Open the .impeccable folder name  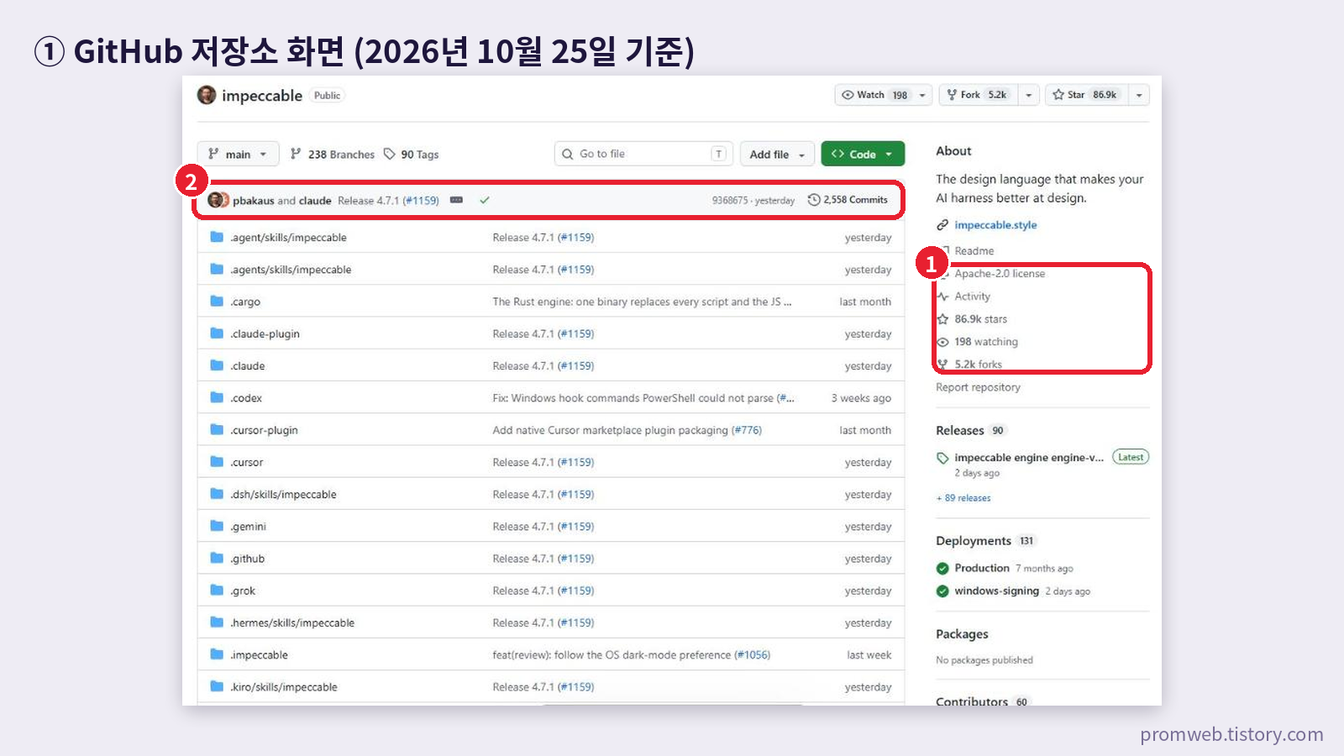coord(260,655)
